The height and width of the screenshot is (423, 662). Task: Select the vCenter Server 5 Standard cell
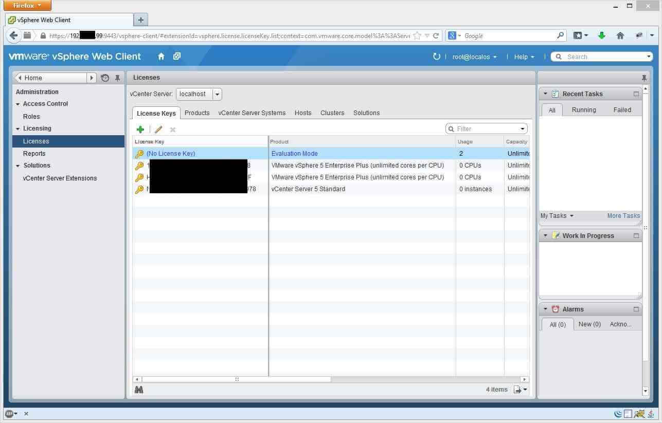tap(362, 189)
